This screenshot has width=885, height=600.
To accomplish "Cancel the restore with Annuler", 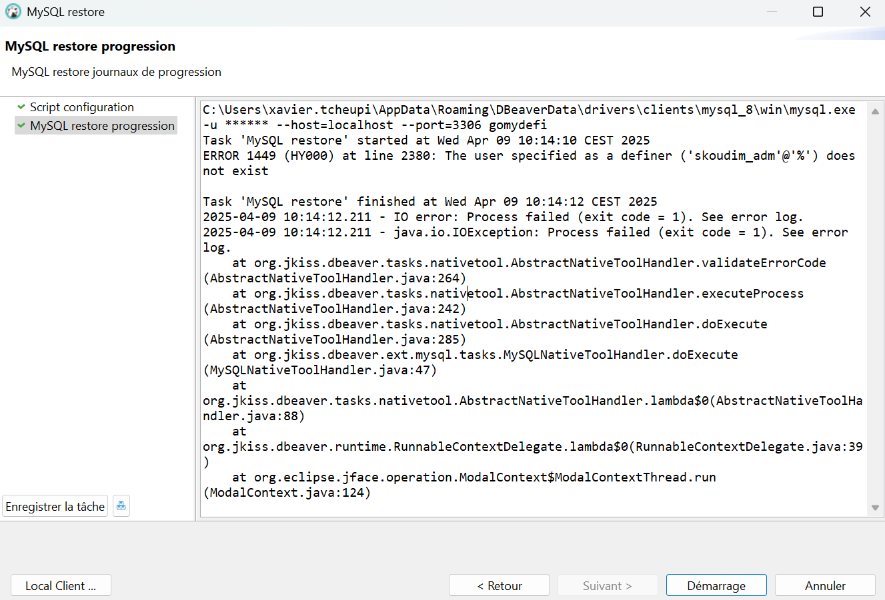I will click(x=825, y=585).
